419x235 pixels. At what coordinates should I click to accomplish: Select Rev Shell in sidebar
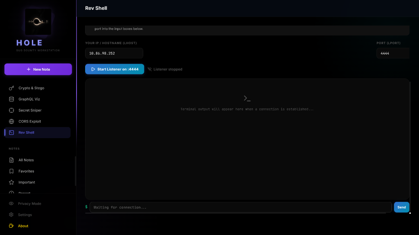coord(37,132)
